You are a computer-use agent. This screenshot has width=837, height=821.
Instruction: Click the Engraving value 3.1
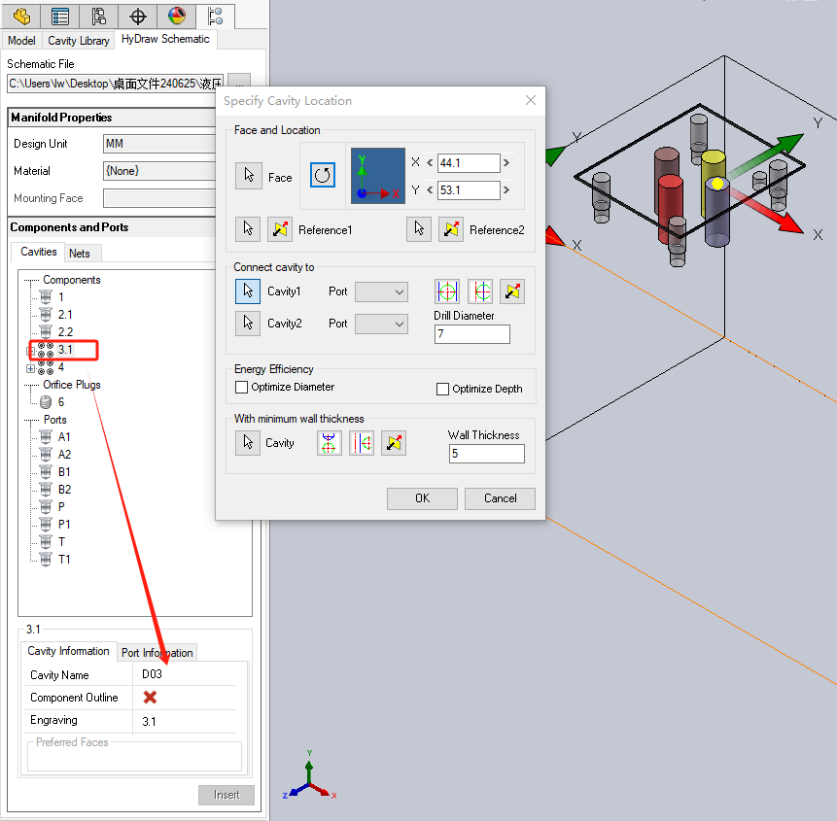click(x=149, y=722)
